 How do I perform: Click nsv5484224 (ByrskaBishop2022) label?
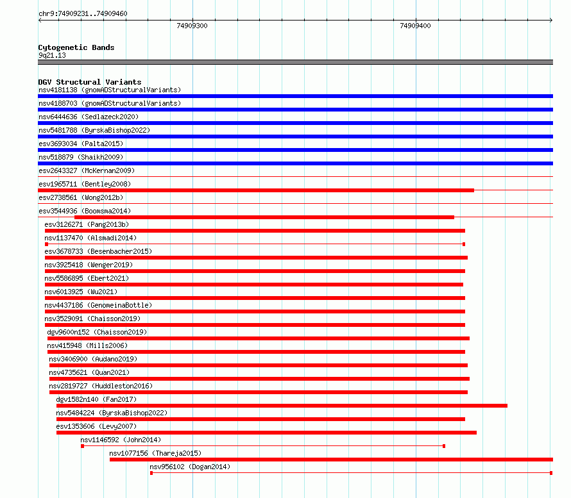point(112,413)
